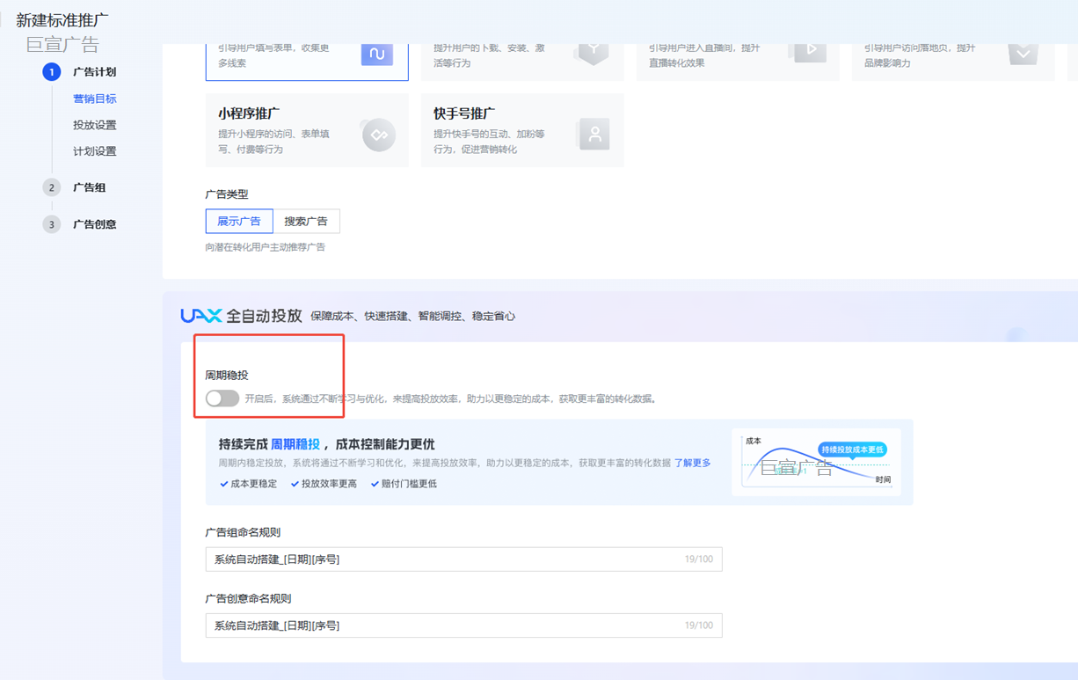Image resolution: width=1078 pixels, height=680 pixels.
Task: Enable the 周期稳投 toggle switch
Action: pyautogui.click(x=222, y=398)
